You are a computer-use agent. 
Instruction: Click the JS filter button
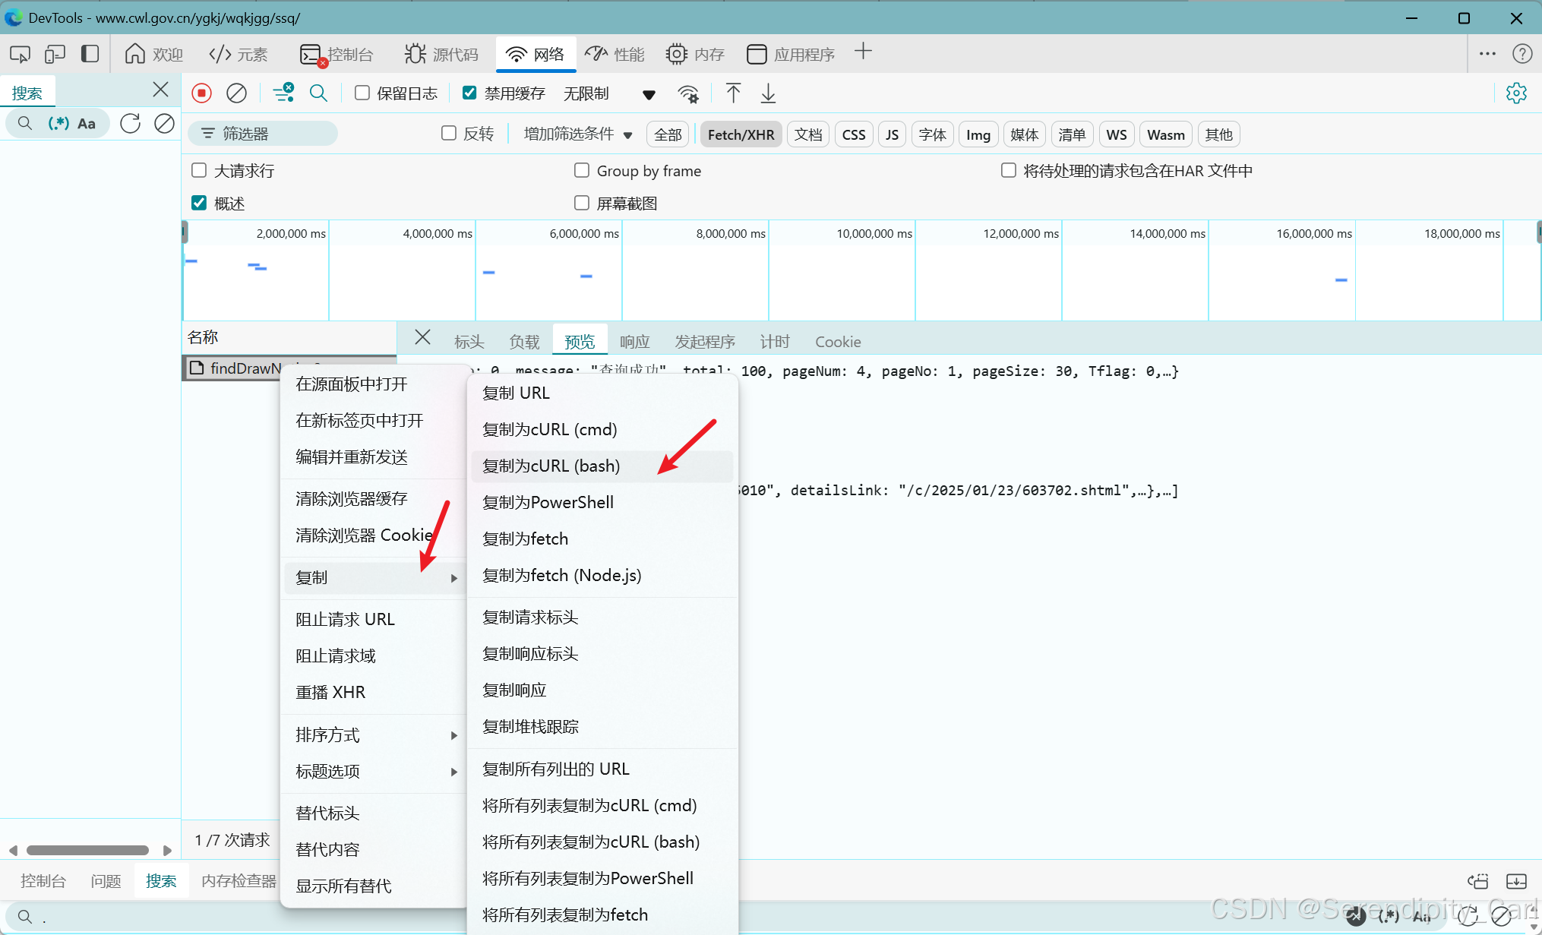coord(892,134)
